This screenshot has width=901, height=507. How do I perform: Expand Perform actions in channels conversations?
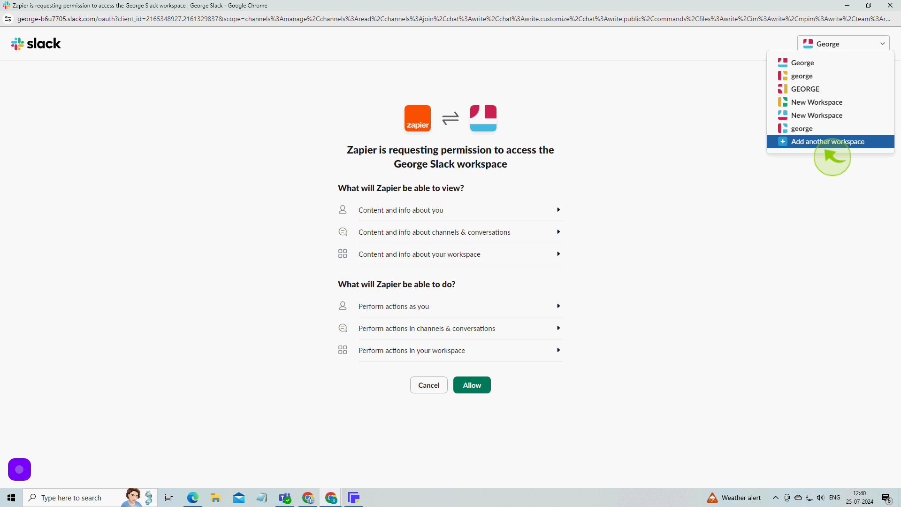pyautogui.click(x=558, y=328)
